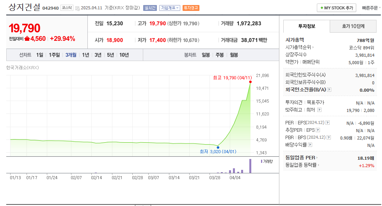382x206 pixels.
Task: Click the 한국거래소(KRX) label above the chart
Action: tap(22, 68)
